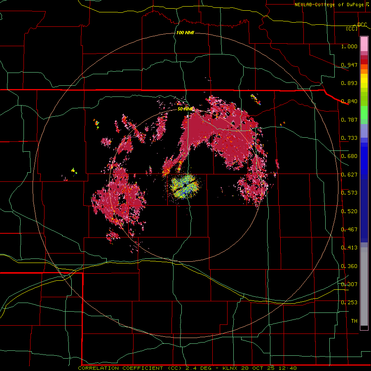Screen dimensions: 371x371
Task: Click the 1.000 legend value
Action: 349,46
